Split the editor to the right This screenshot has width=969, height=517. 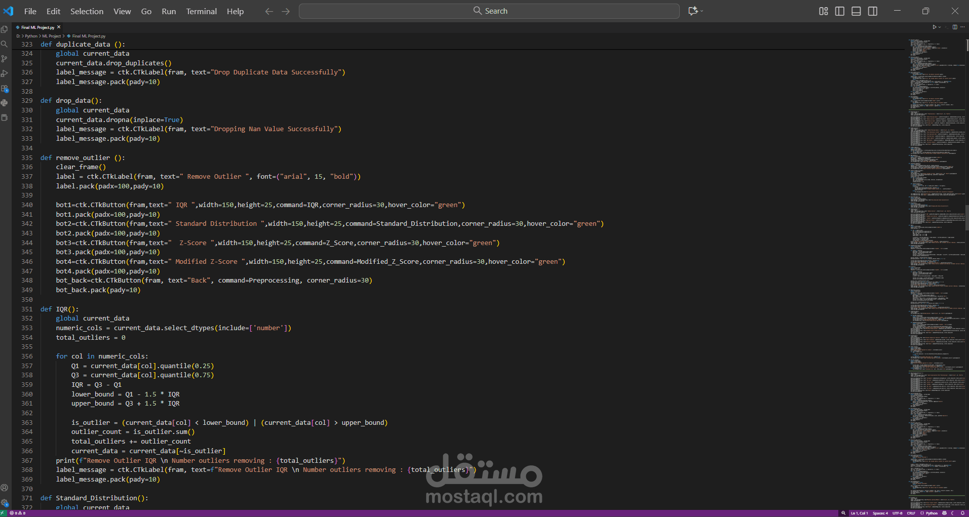(955, 27)
